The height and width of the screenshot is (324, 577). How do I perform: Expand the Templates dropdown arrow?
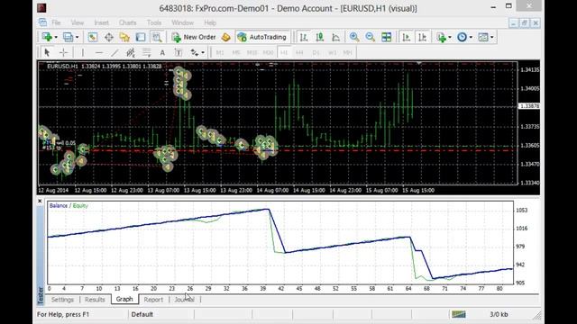coord(492,38)
